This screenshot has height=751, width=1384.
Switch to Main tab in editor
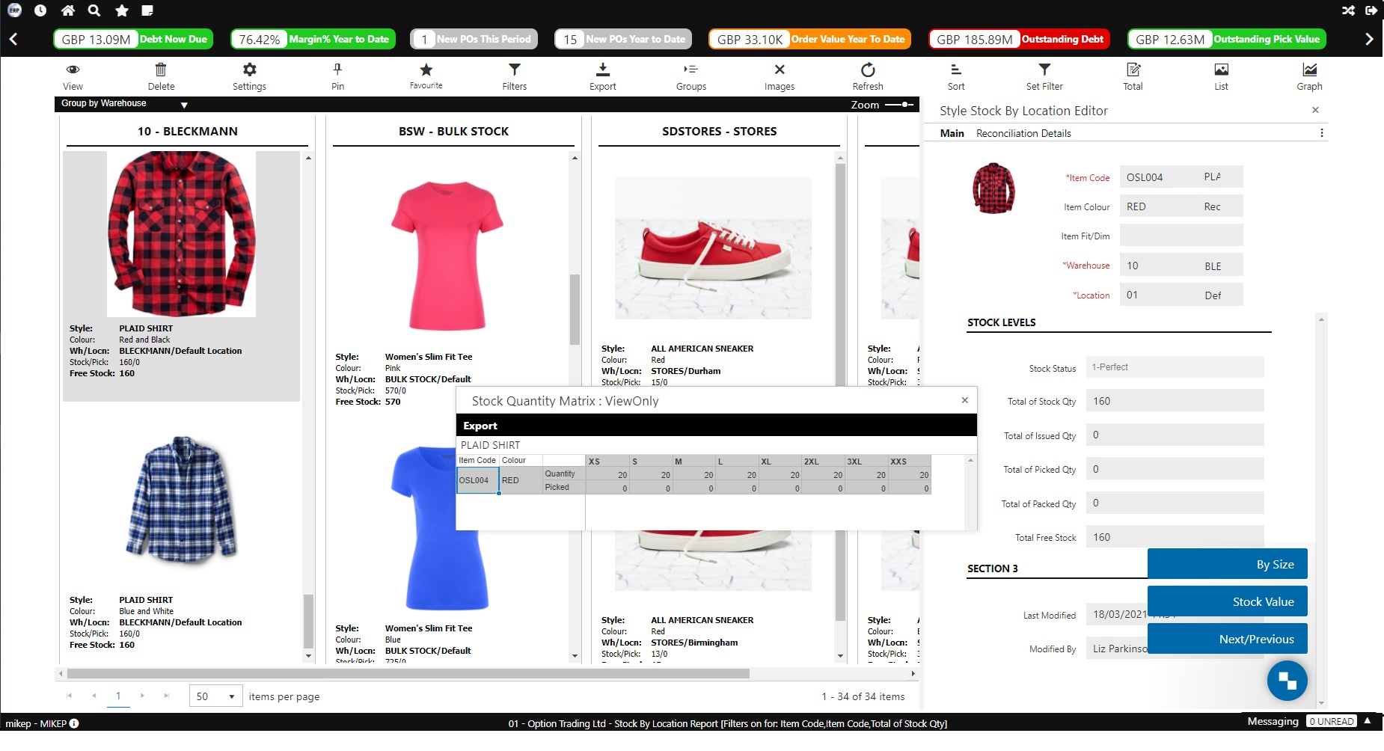pyautogui.click(x=952, y=133)
